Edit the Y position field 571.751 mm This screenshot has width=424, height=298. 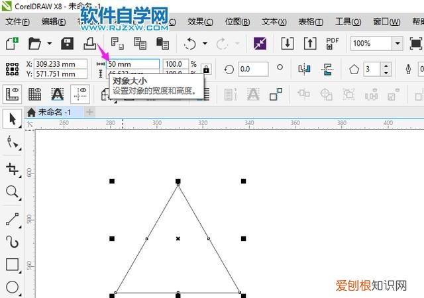60,74
